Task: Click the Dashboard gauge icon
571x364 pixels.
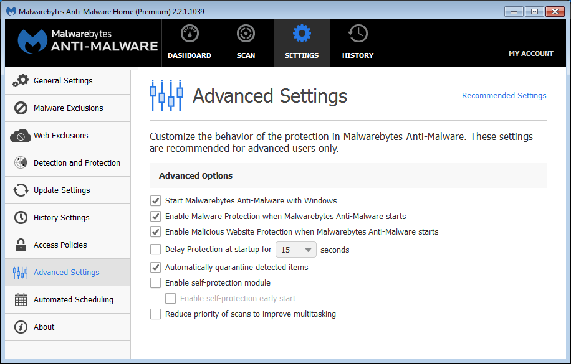Action: tap(190, 34)
